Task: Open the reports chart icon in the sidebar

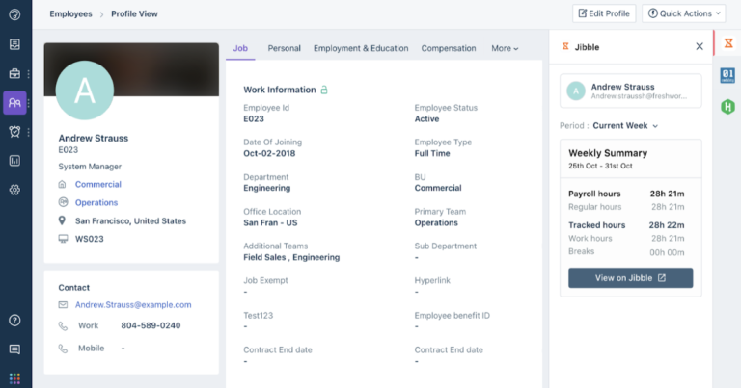Action: [14, 161]
